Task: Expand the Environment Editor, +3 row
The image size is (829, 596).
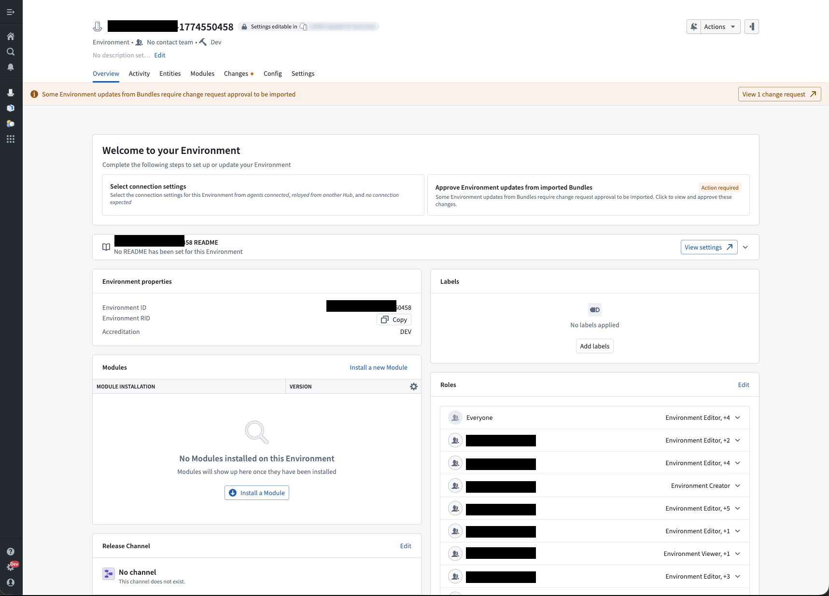Action: point(738,576)
